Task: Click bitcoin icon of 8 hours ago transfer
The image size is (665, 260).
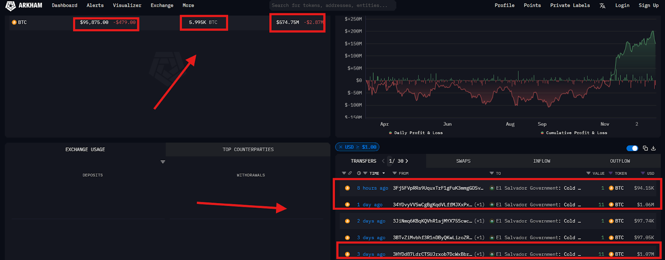Action: 347,188
